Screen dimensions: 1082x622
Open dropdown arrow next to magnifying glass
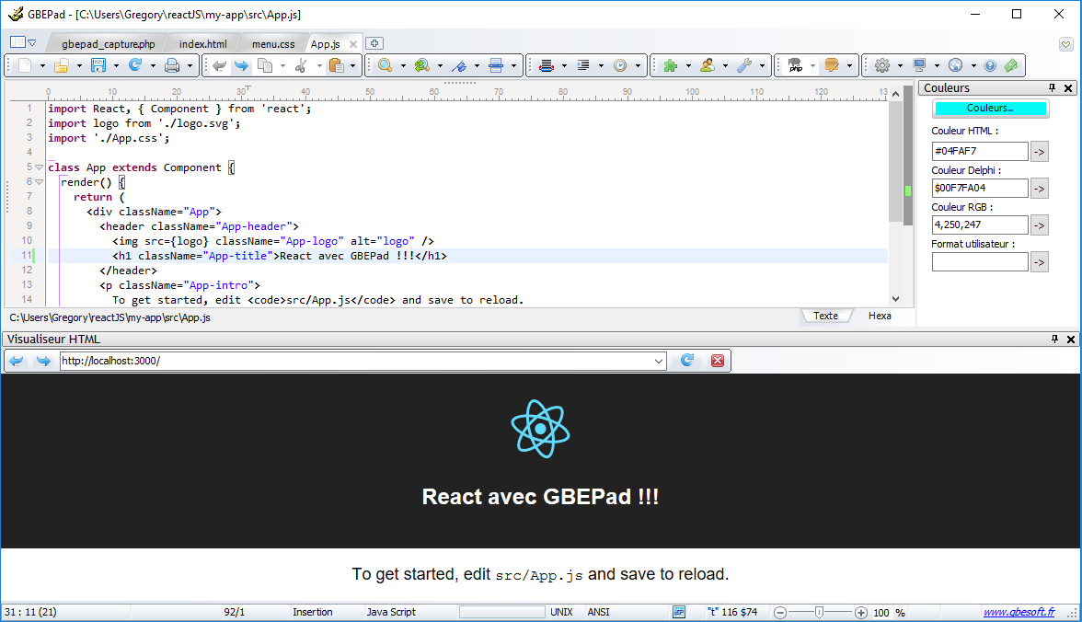[403, 65]
